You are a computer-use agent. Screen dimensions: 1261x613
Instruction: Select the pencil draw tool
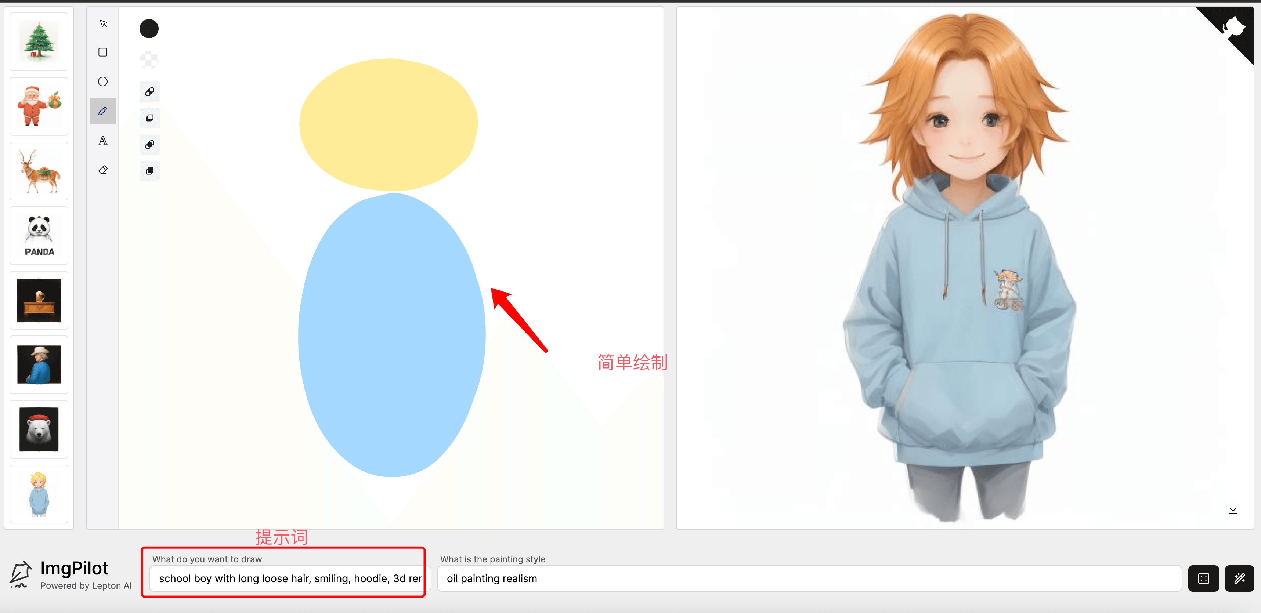coord(103,111)
